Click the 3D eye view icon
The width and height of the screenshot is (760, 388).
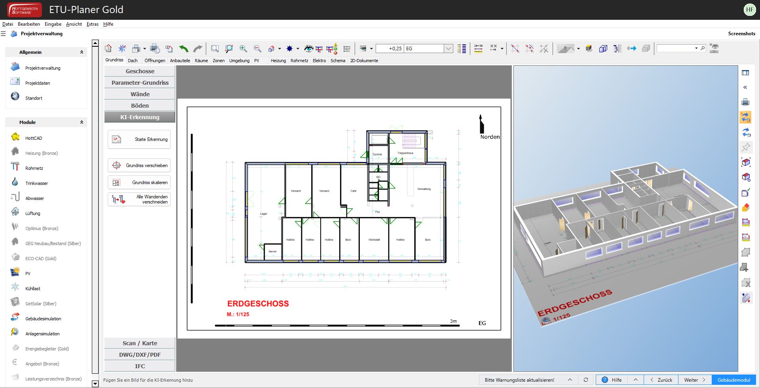coord(714,48)
